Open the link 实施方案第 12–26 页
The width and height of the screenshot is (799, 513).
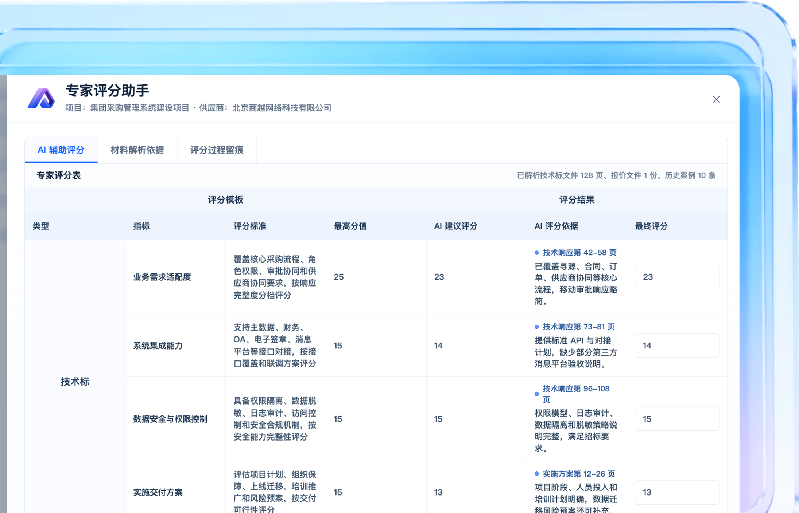tap(579, 474)
